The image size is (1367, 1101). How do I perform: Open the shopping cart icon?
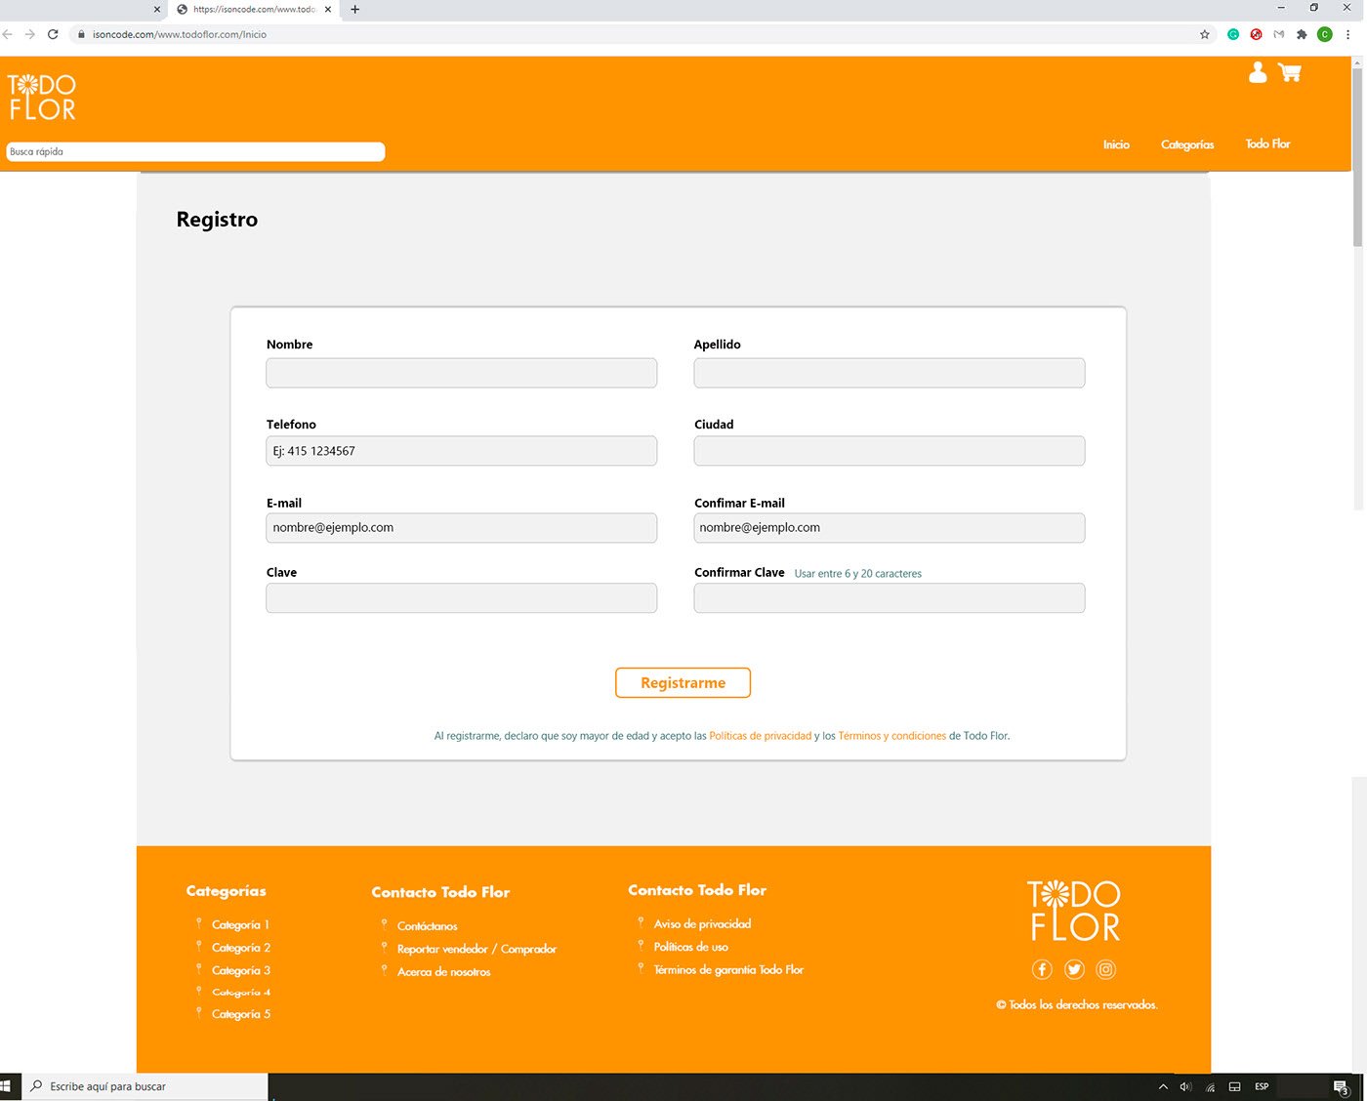click(x=1290, y=73)
